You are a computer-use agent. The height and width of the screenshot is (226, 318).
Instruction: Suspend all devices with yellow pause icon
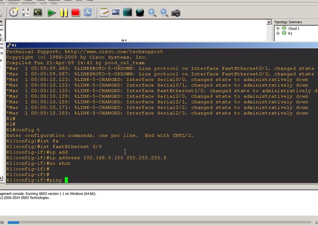[x=64, y=13]
